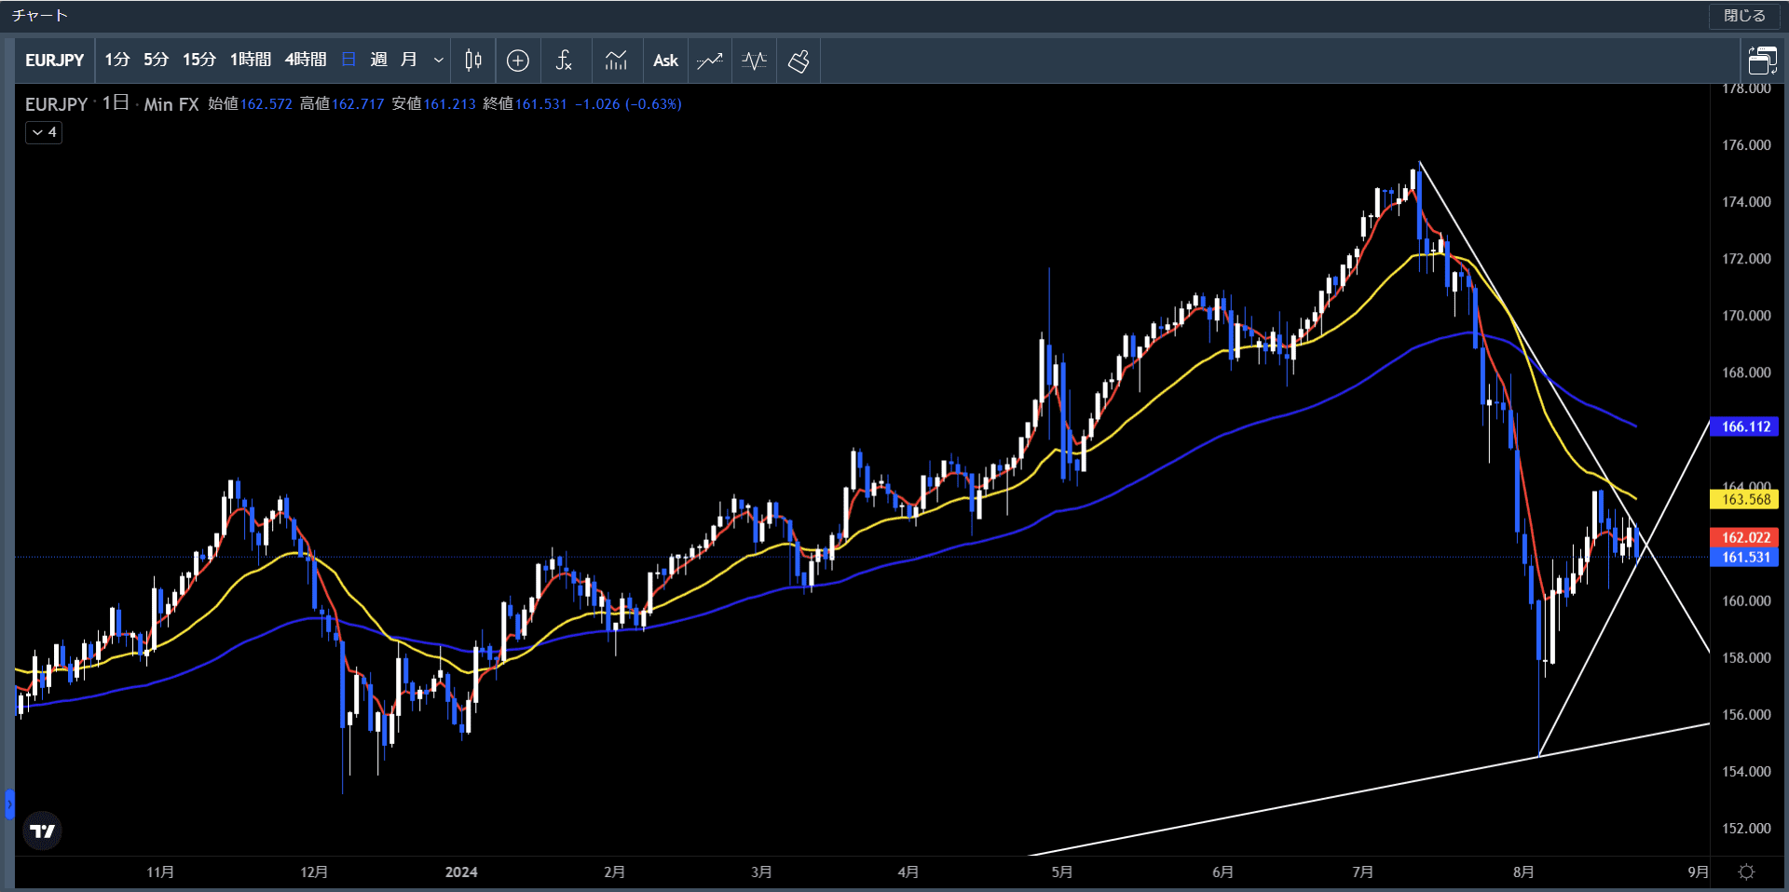Select the 日 daily timeframe

[x=349, y=61]
